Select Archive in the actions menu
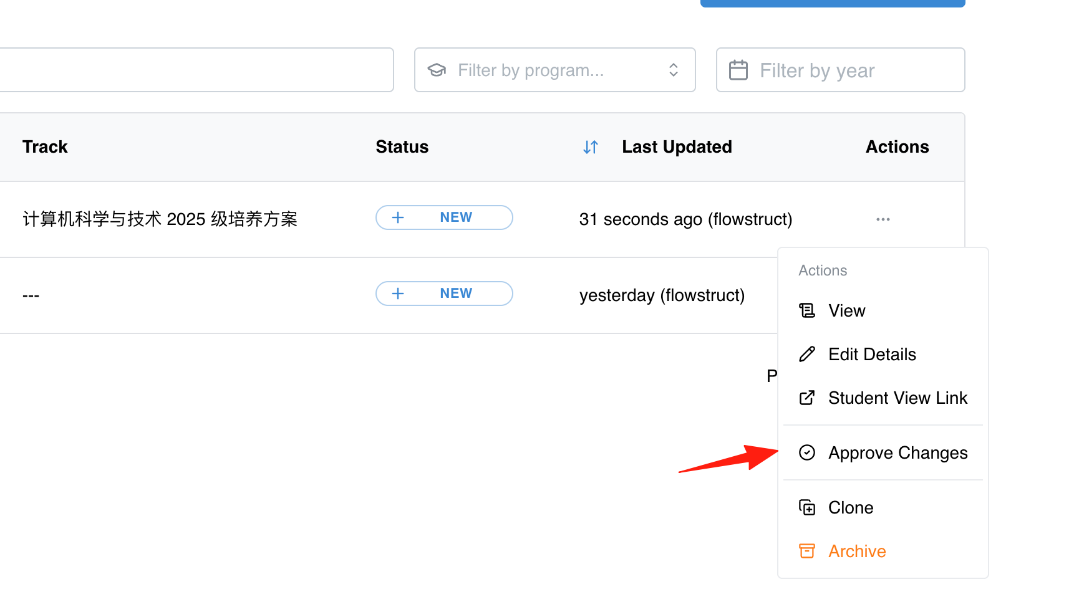 pos(883,551)
